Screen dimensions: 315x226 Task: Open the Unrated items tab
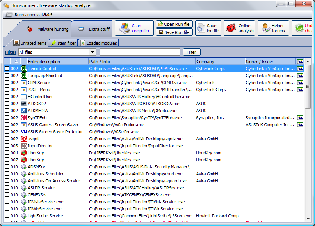pyautogui.click(x=30, y=43)
